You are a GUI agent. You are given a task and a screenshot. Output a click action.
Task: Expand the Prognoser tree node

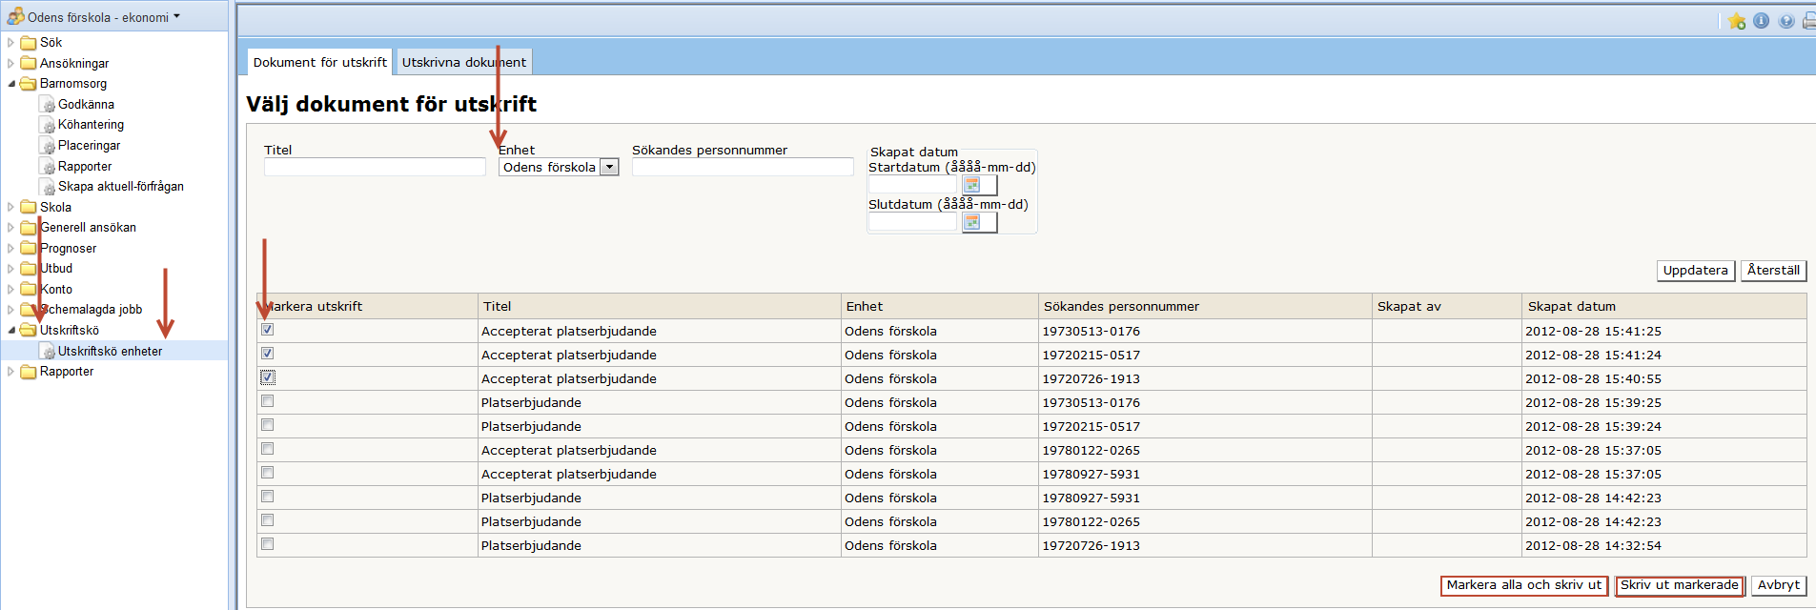pos(10,249)
